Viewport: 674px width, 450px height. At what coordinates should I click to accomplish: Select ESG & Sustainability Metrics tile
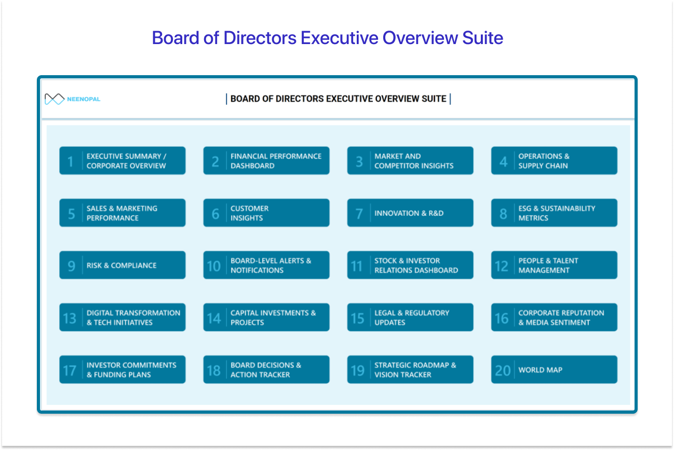coord(554,213)
